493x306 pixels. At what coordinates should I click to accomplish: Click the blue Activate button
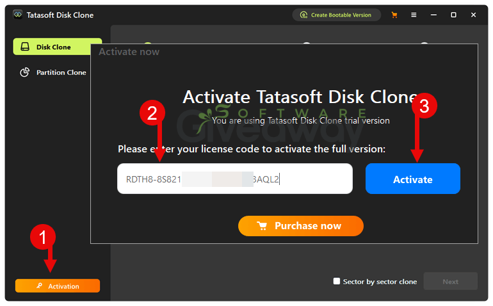[x=413, y=179]
